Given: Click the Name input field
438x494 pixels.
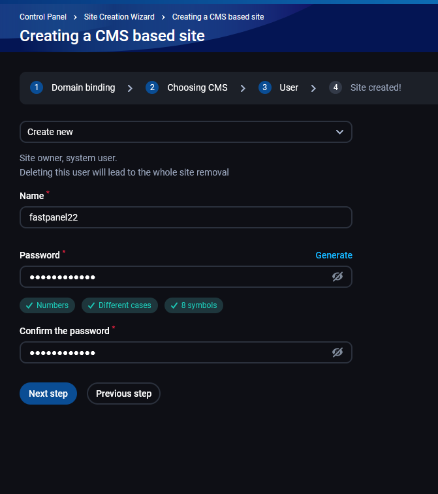Looking at the screenshot, I should (186, 217).
